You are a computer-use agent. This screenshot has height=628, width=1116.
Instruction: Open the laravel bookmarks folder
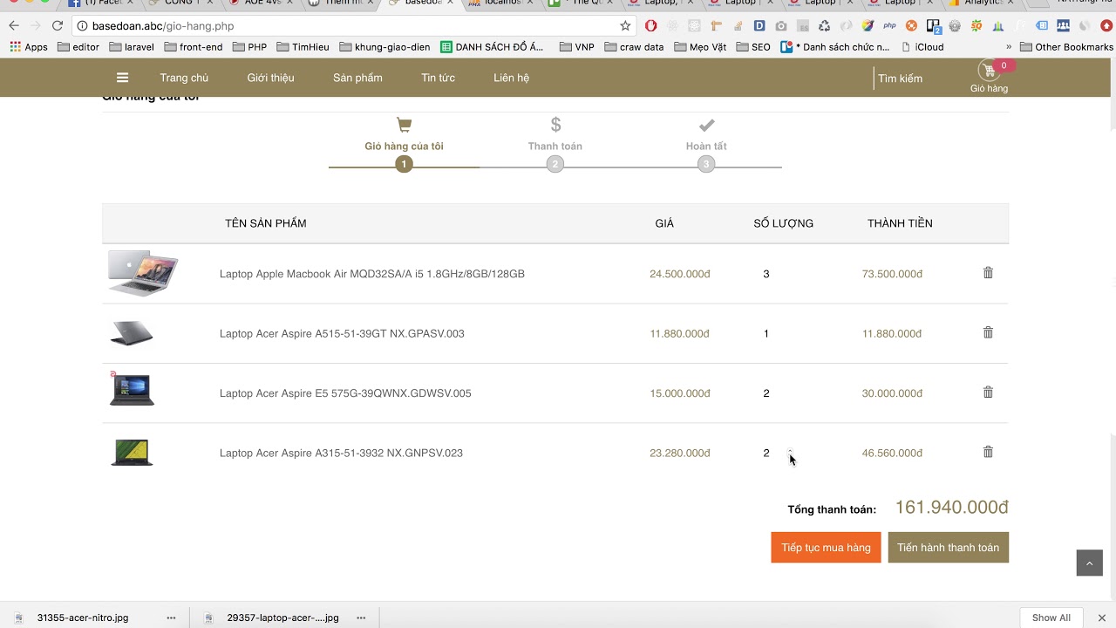point(131,47)
